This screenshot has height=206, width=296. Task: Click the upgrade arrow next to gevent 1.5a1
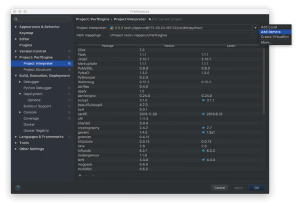click(x=203, y=132)
